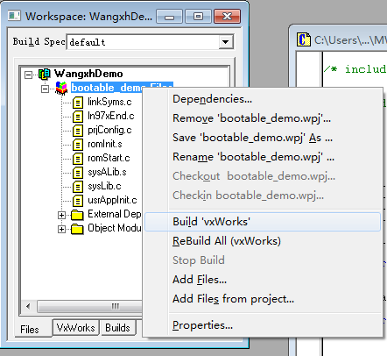Select sysALib.s file name

click(x=107, y=172)
